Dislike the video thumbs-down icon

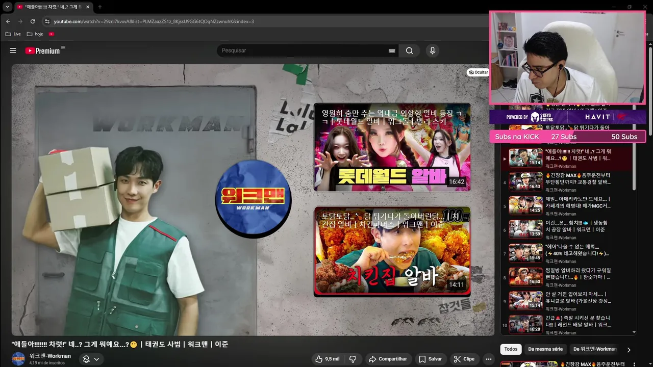click(353, 359)
